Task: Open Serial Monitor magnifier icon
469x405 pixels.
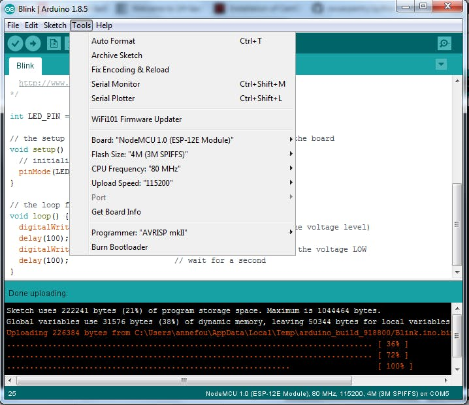Action: 444,44
